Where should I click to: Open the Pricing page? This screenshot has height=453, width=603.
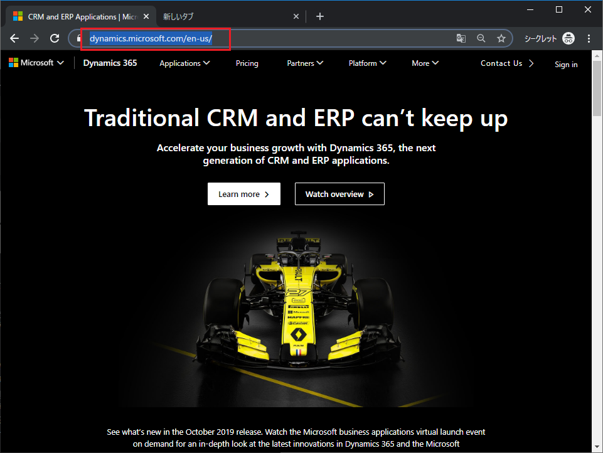pos(247,63)
